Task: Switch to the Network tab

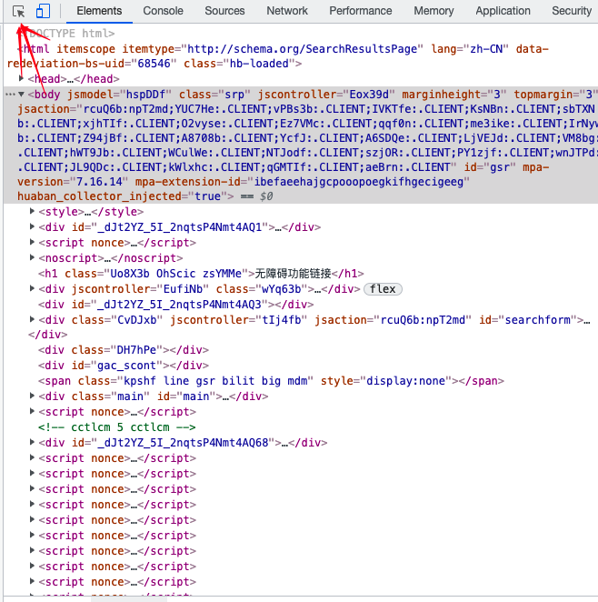Action: 287,11
